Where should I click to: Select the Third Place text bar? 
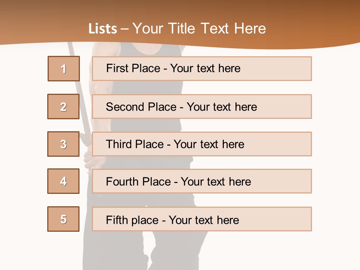tap(202, 144)
